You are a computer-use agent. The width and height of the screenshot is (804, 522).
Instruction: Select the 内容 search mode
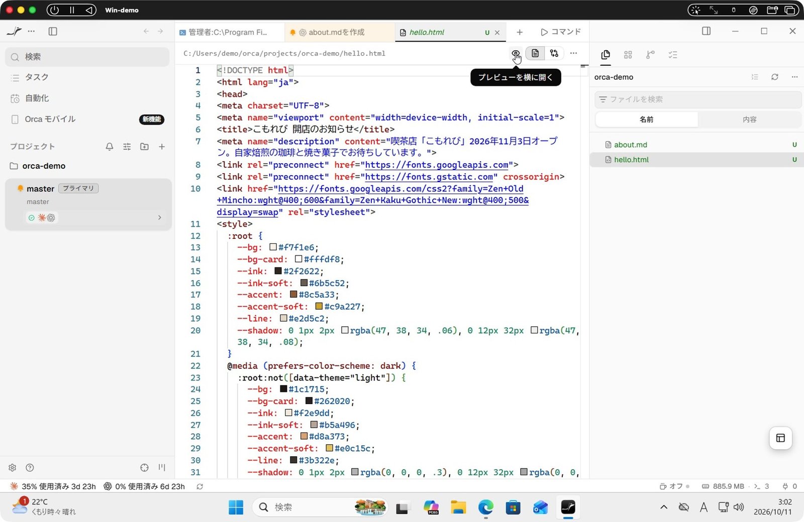click(749, 119)
